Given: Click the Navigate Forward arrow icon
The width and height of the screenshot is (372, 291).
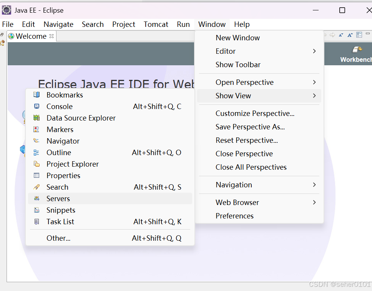Looking at the screenshot, I should 332,35.
